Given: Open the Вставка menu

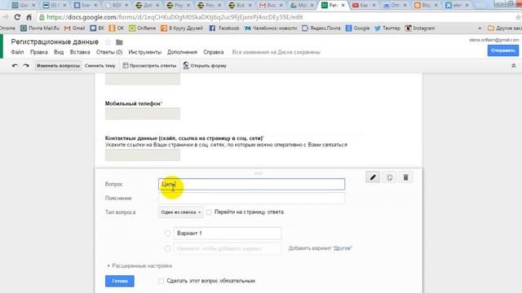Looking at the screenshot, I should click(80, 52).
